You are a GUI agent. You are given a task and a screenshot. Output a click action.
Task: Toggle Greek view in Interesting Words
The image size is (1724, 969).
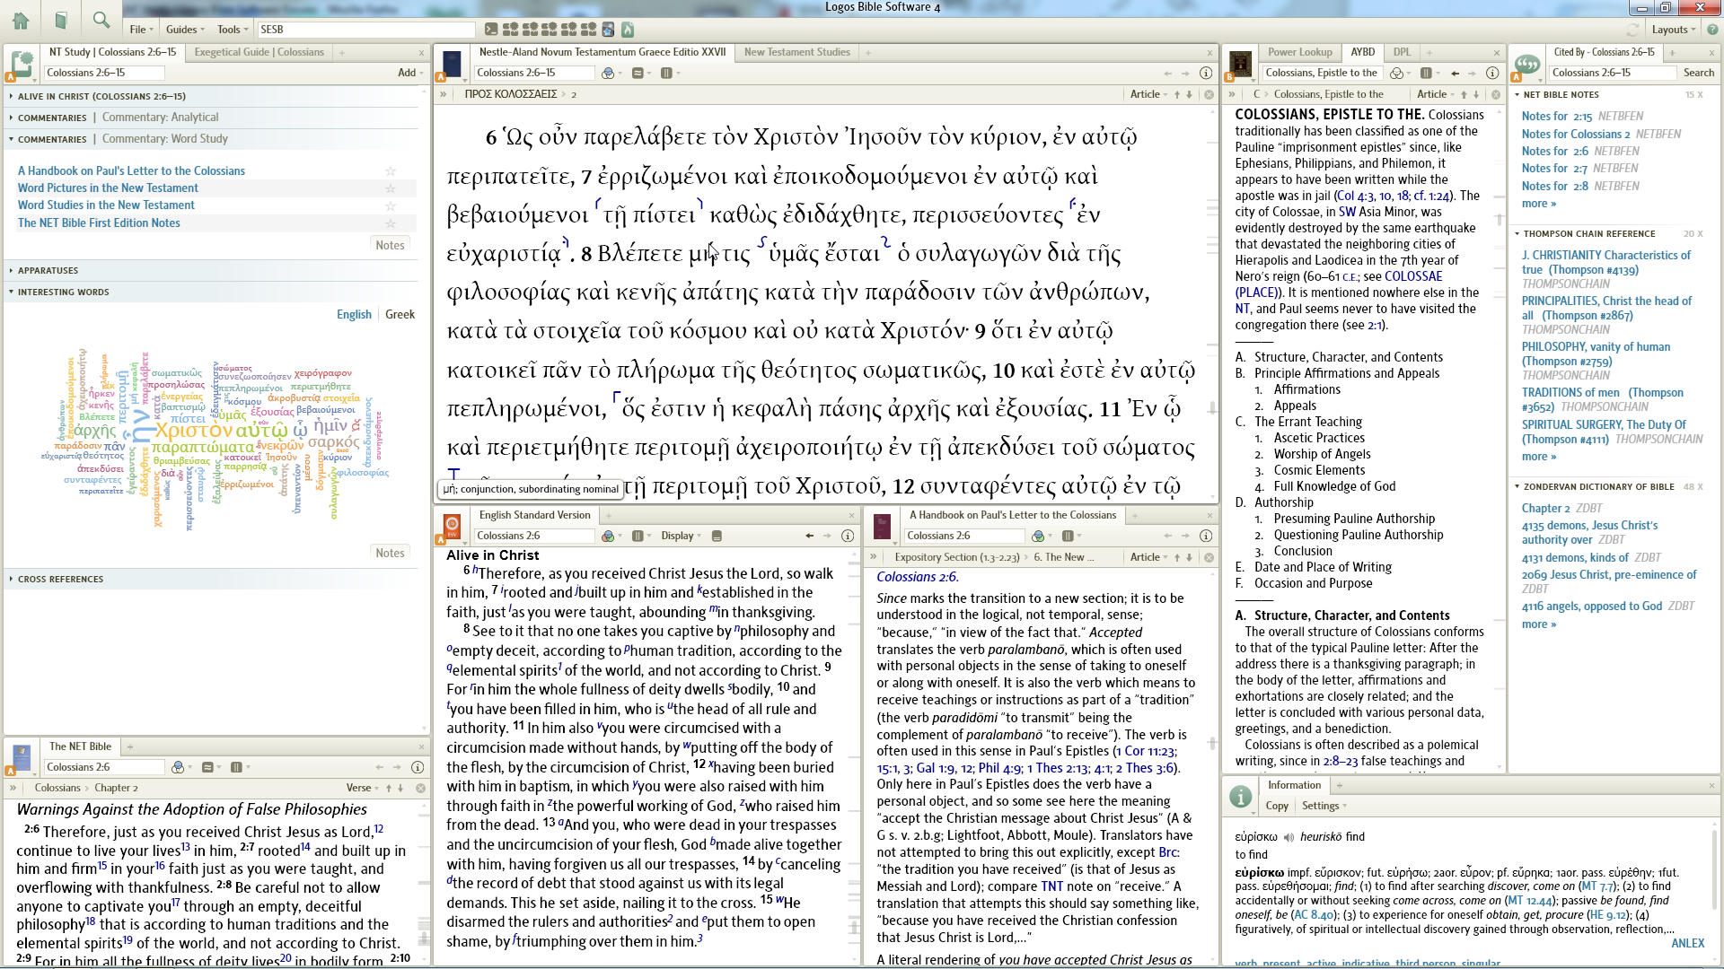click(x=400, y=314)
